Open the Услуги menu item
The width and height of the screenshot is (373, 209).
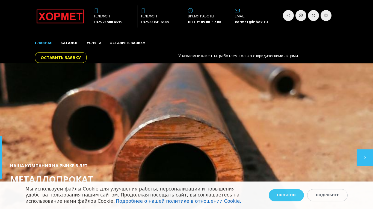pyautogui.click(x=94, y=43)
